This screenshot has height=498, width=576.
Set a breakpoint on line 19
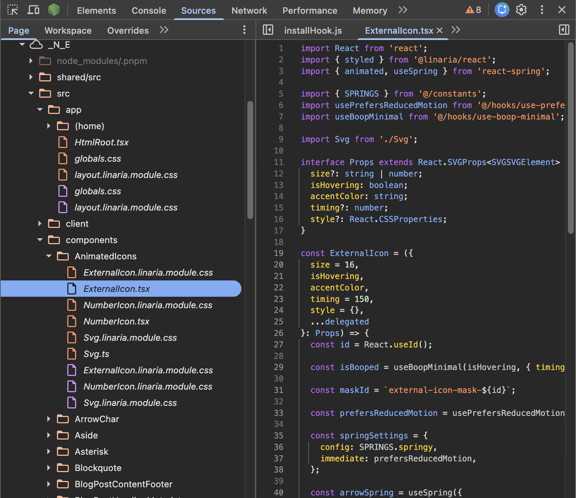coord(278,253)
